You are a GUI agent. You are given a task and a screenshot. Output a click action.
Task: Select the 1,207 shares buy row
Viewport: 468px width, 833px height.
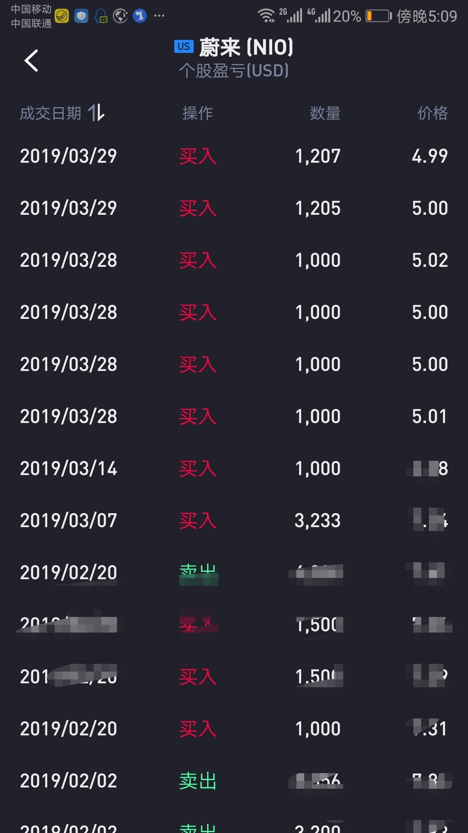coord(234,156)
